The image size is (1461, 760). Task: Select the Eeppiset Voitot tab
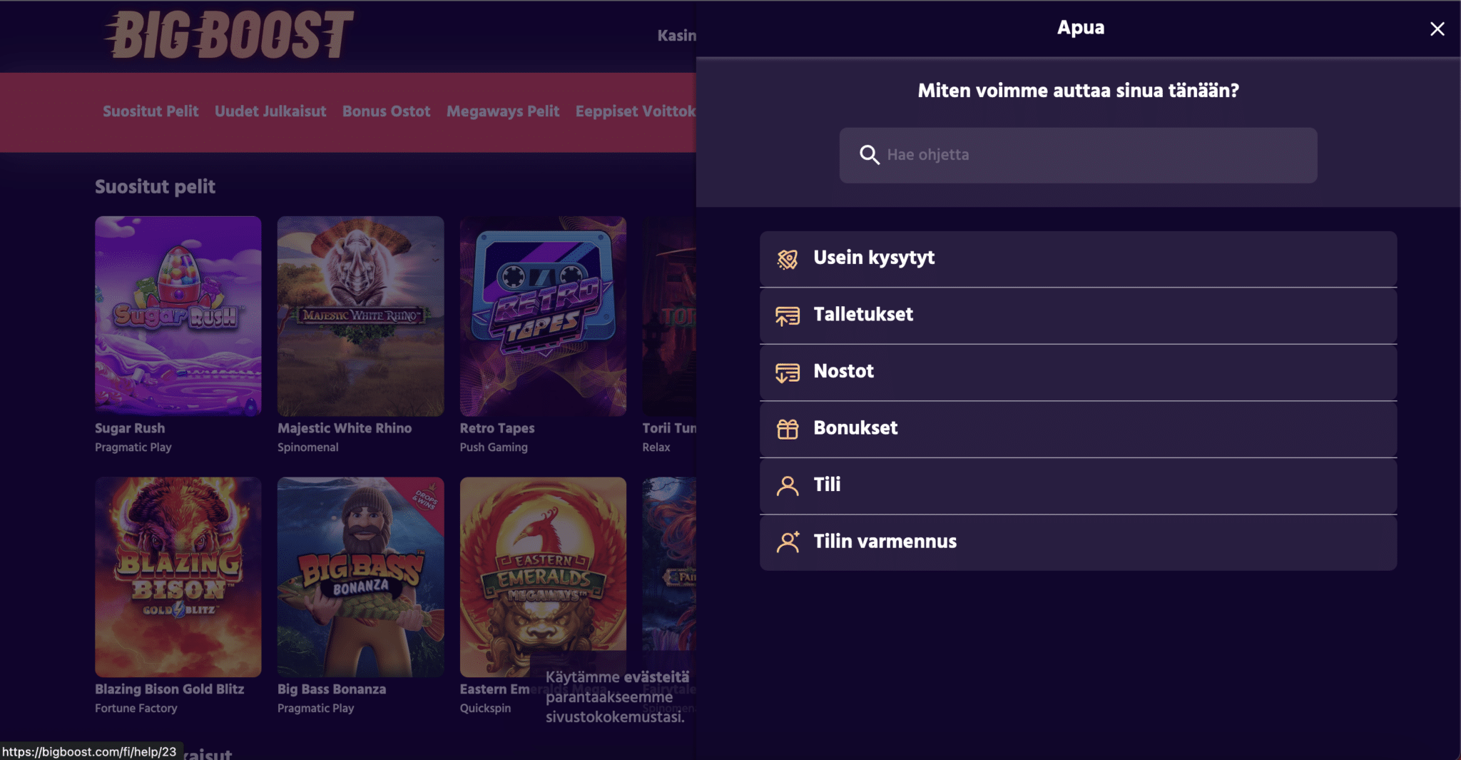[x=636, y=111]
